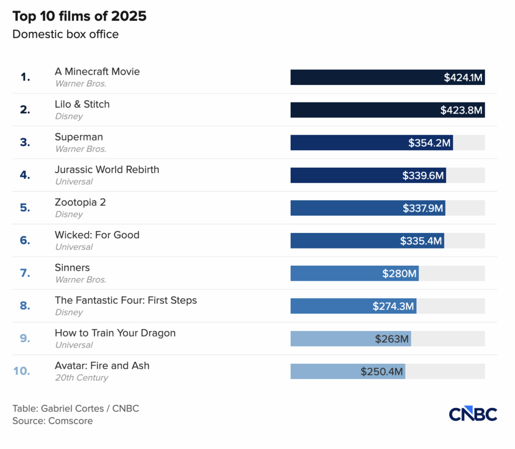This screenshot has height=449, width=515.
Task: Click the $280M Sinners bar
Action: (x=355, y=273)
